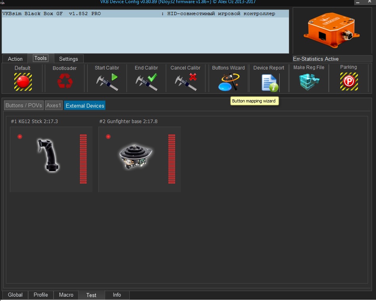Click the red status LED for Gunfighter base

pos(108,137)
